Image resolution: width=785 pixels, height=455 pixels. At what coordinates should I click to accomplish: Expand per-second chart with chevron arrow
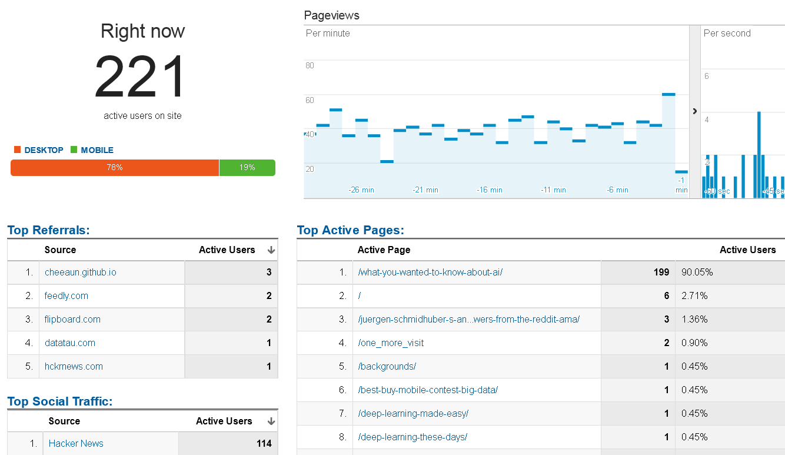pos(695,111)
